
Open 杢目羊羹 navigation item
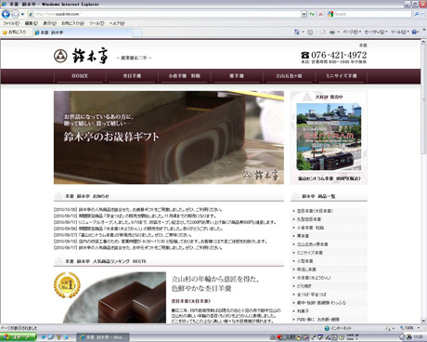click(132, 76)
